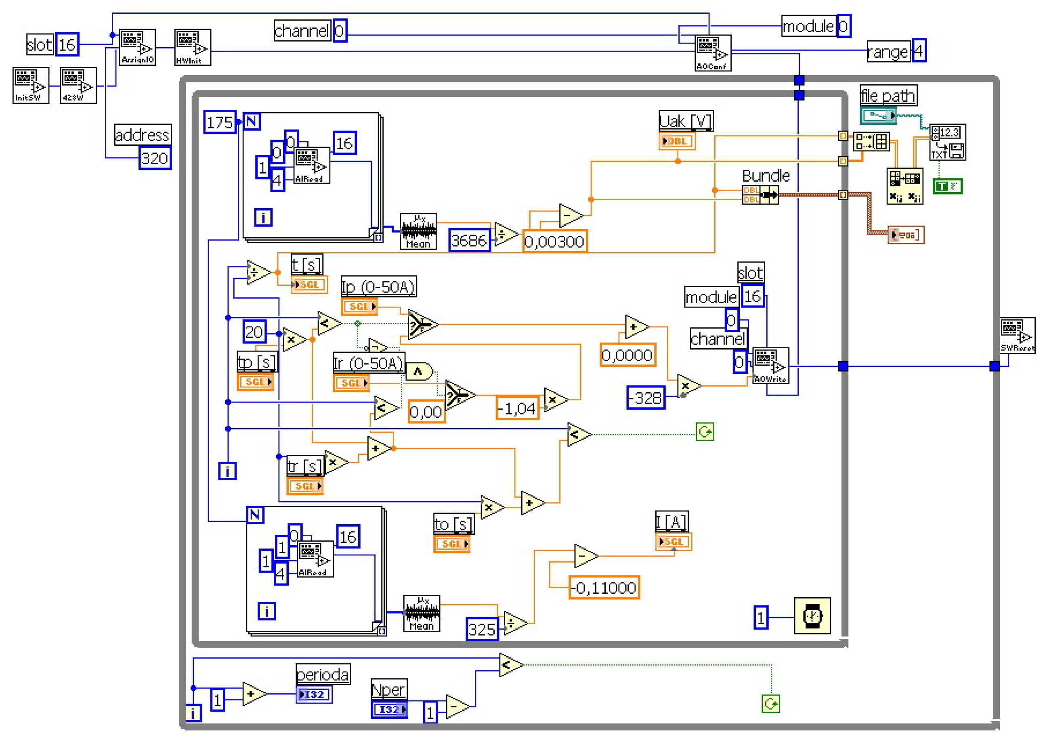Image resolution: width=1047 pixels, height=743 pixels.
Task: Click the InitSW subVI icon
Action: (31, 86)
